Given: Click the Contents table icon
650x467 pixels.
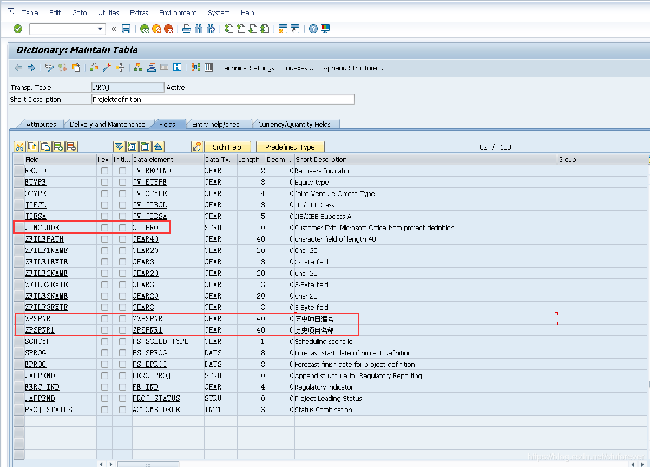Looking at the screenshot, I should (208, 67).
